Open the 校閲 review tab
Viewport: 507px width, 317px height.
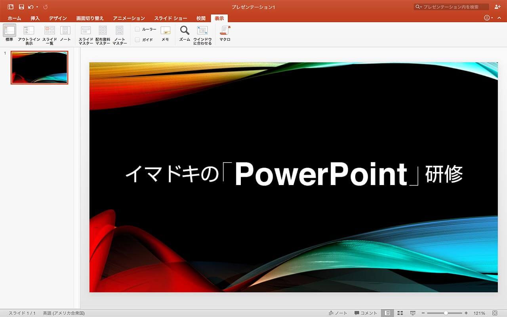pos(201,18)
